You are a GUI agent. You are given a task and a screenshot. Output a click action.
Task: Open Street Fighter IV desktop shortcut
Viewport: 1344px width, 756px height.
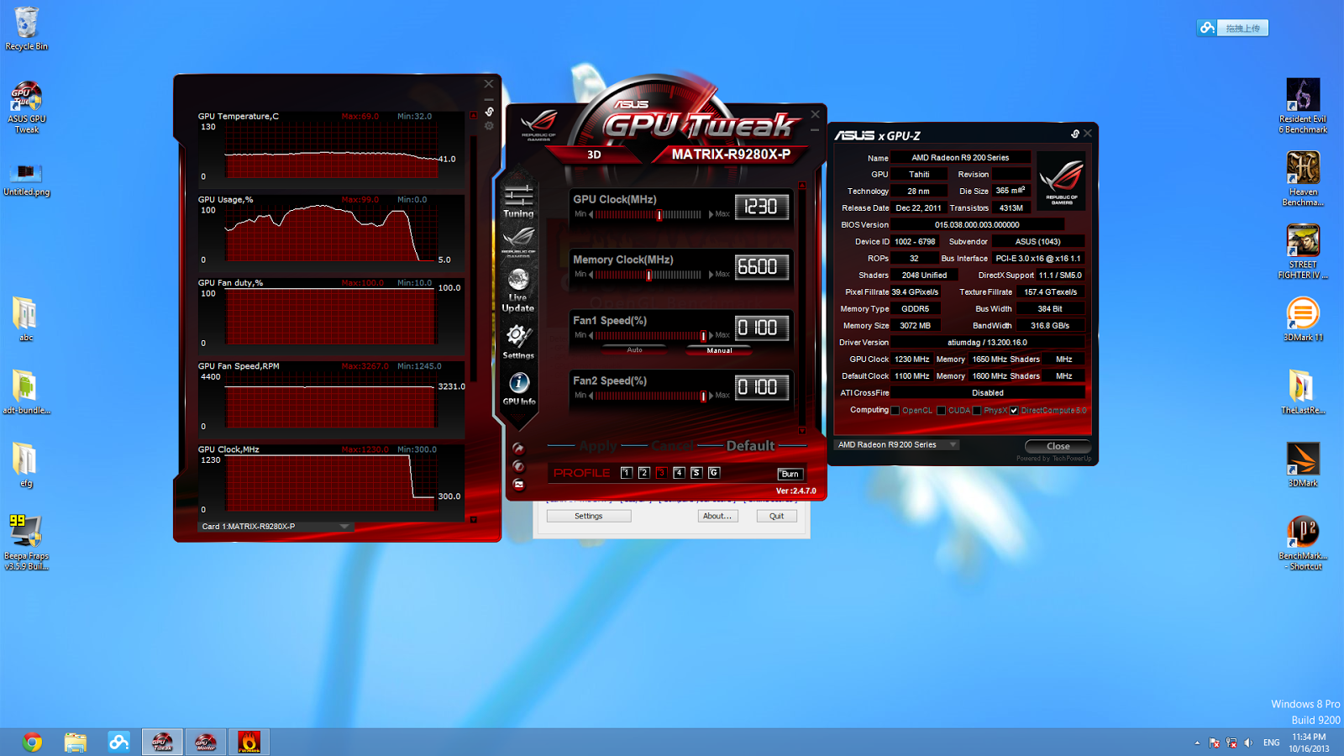tap(1303, 252)
